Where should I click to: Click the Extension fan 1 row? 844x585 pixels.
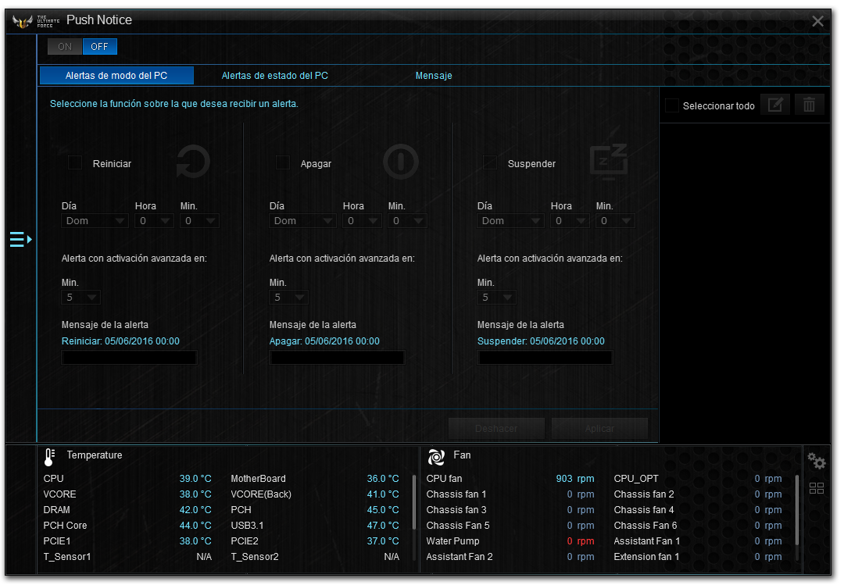(x=698, y=556)
